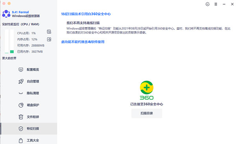Go to 隐私清理 section
The height and width of the screenshot is (144, 236).
tap(29, 93)
